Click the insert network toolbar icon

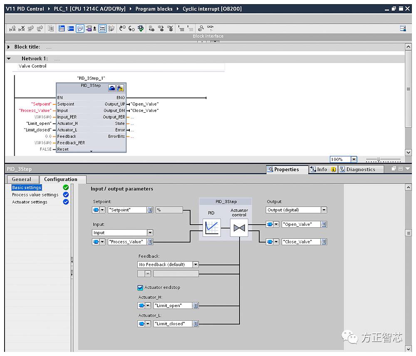(12, 28)
